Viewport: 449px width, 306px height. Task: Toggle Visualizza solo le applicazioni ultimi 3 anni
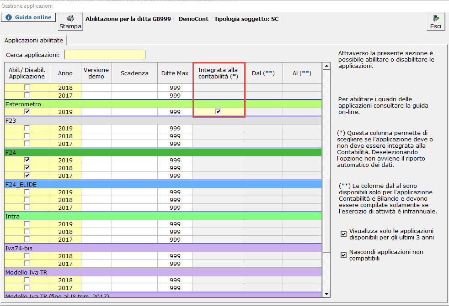344,234
